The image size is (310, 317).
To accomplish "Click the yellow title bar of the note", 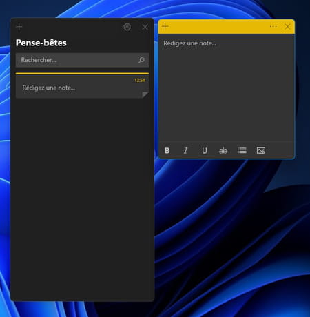I will [218, 26].
